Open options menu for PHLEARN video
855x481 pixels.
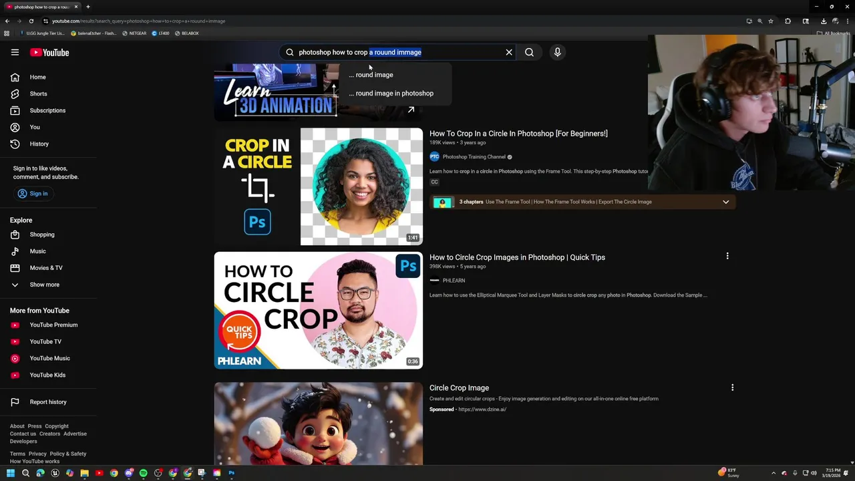(x=727, y=256)
